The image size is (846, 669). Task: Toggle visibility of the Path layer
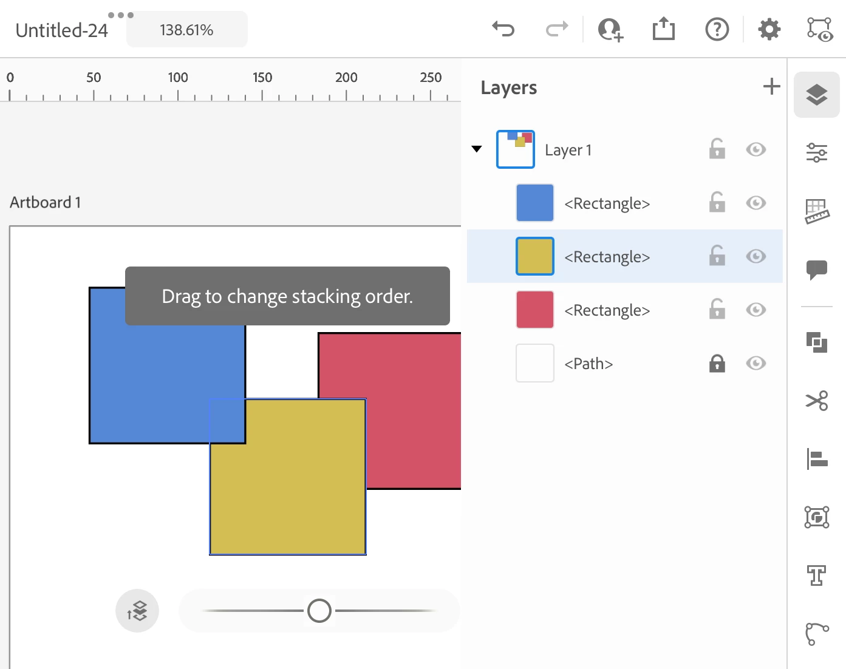pos(756,363)
